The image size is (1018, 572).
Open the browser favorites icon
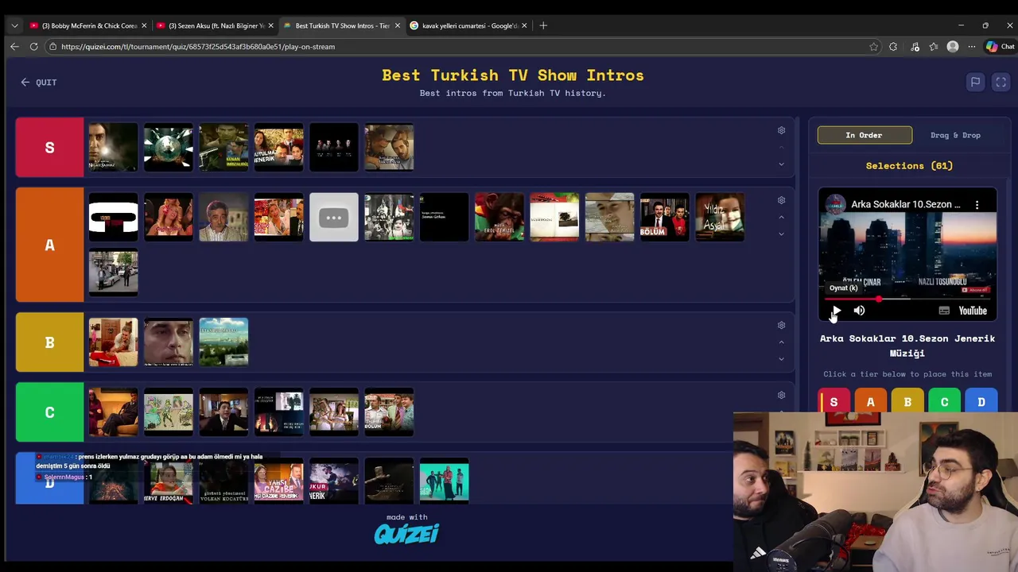pyautogui.click(x=934, y=47)
